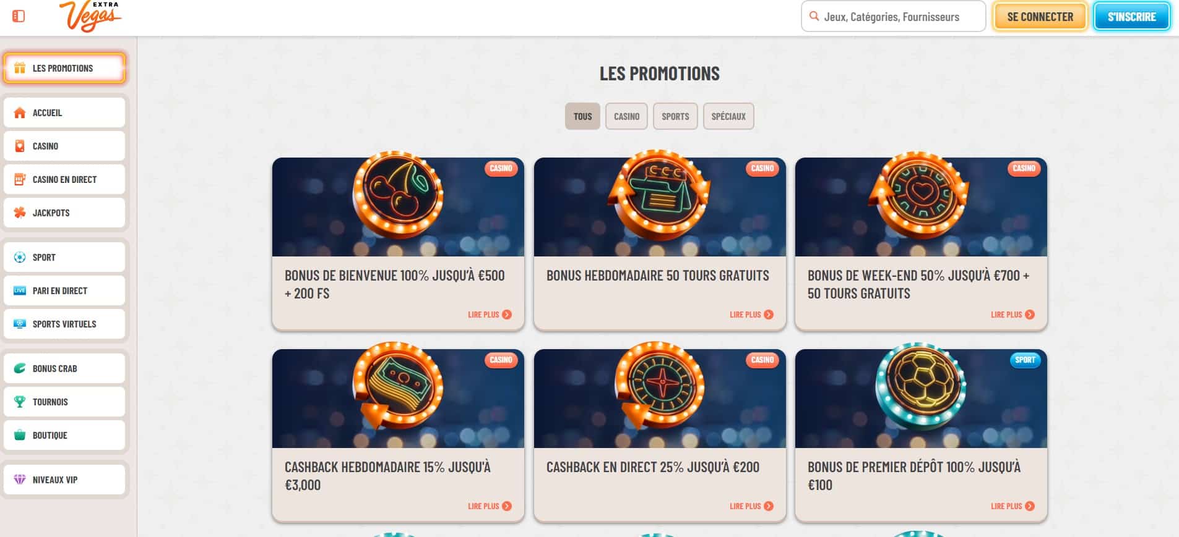
Task: Open Tournois via the trophy icon
Action: click(20, 402)
